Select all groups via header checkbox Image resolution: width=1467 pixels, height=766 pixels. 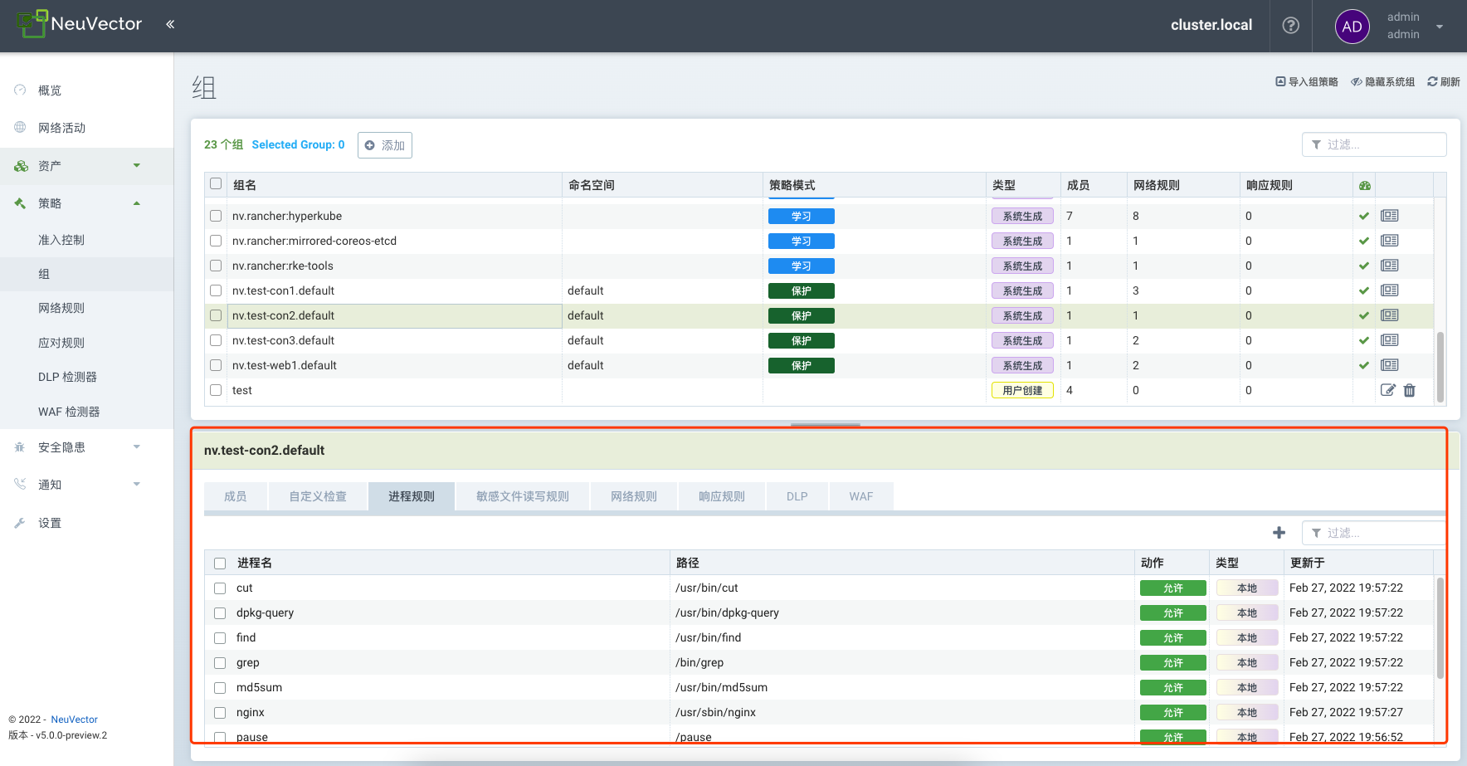(x=216, y=184)
